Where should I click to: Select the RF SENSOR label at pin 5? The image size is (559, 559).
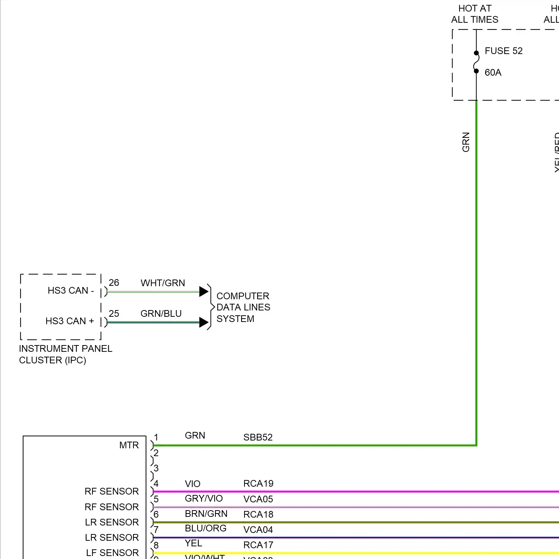pos(112,507)
